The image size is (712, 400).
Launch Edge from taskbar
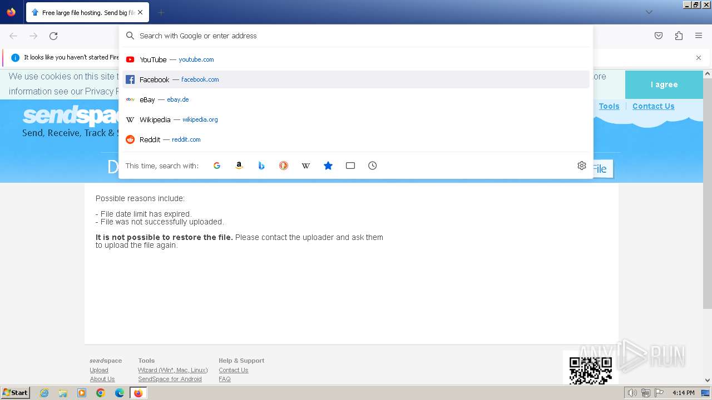point(120,393)
